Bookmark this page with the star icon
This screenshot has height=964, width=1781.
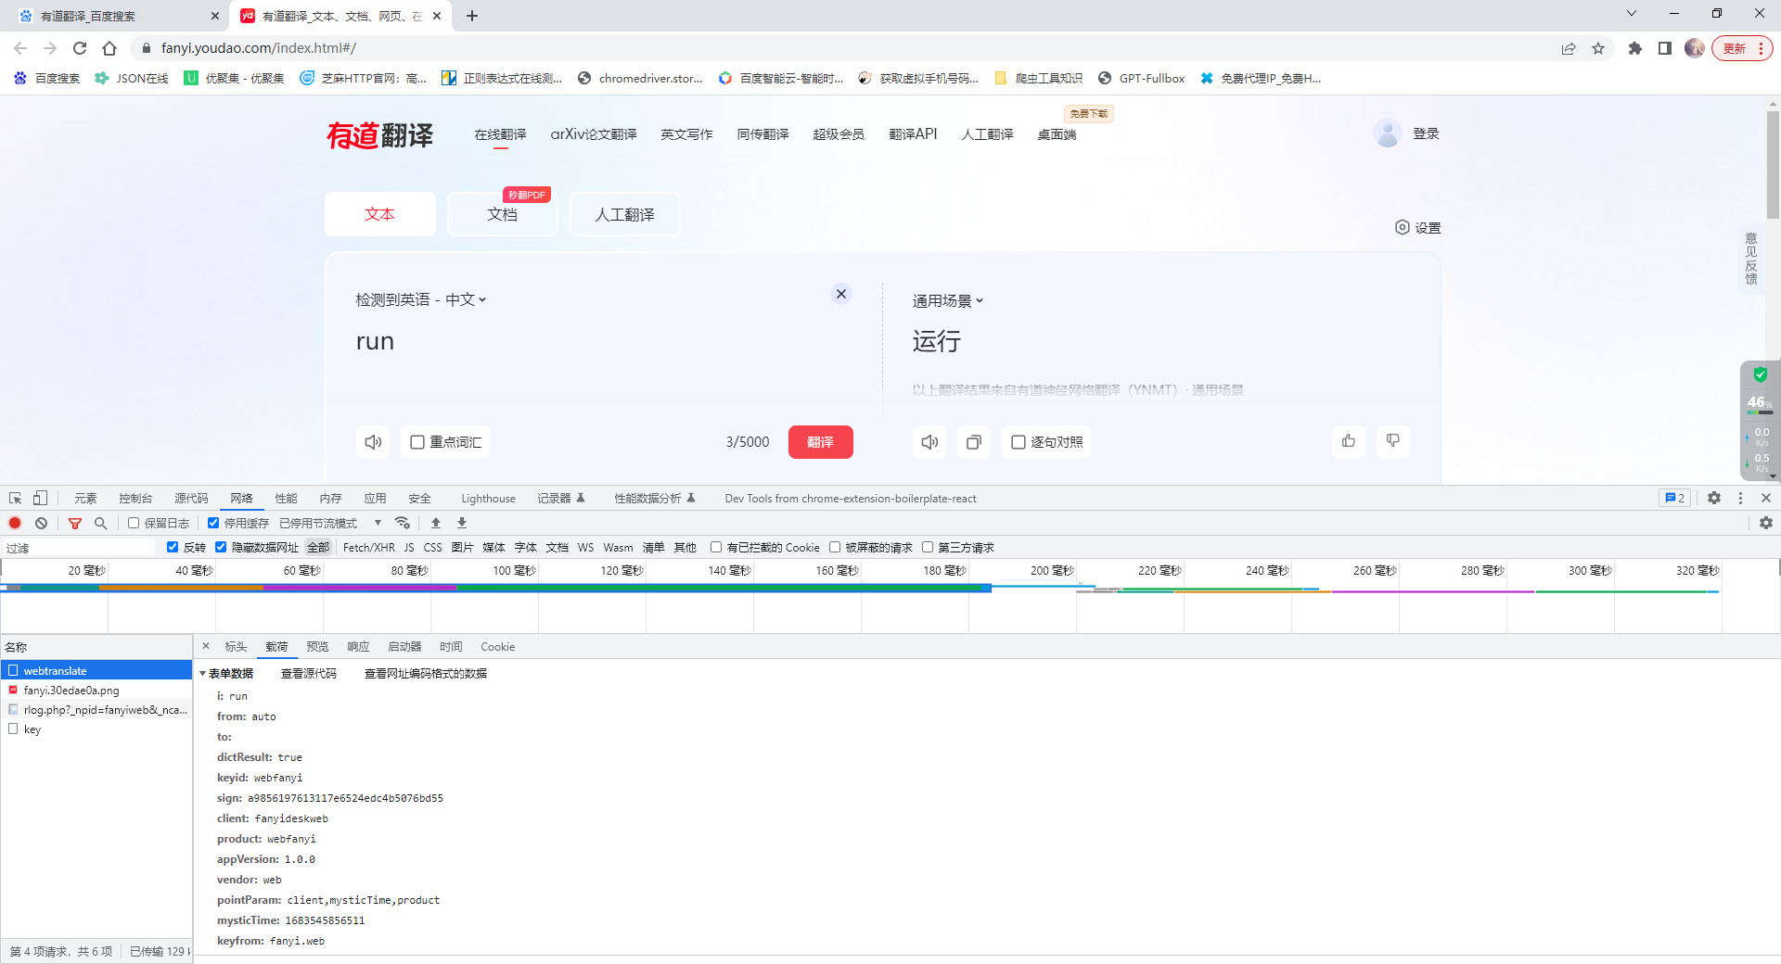point(1598,48)
